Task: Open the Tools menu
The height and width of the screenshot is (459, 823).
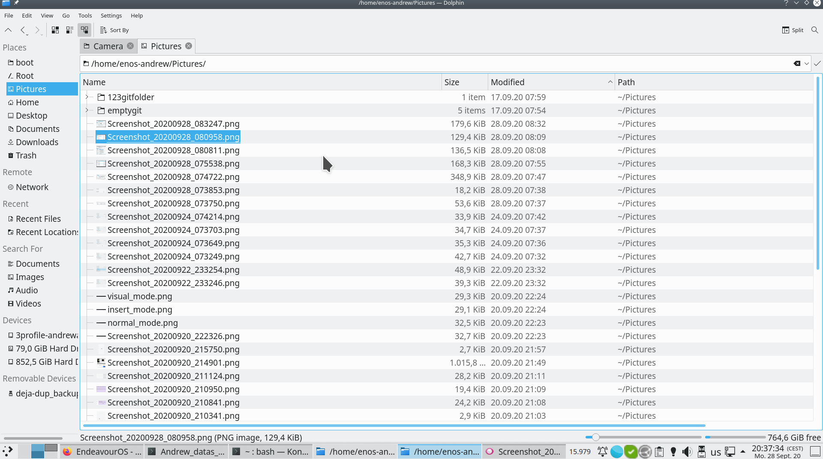Action: (x=85, y=15)
